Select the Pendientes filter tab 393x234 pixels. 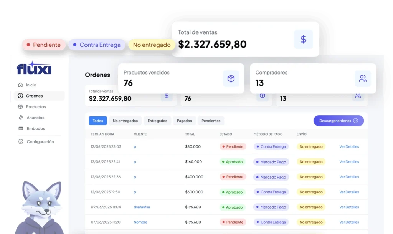tap(211, 121)
